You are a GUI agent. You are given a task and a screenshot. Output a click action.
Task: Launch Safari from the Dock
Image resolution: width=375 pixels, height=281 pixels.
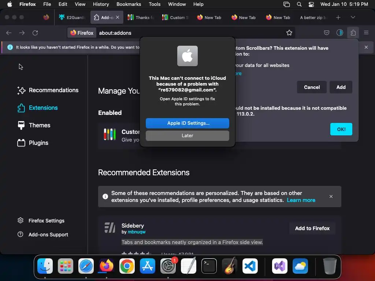point(86,266)
